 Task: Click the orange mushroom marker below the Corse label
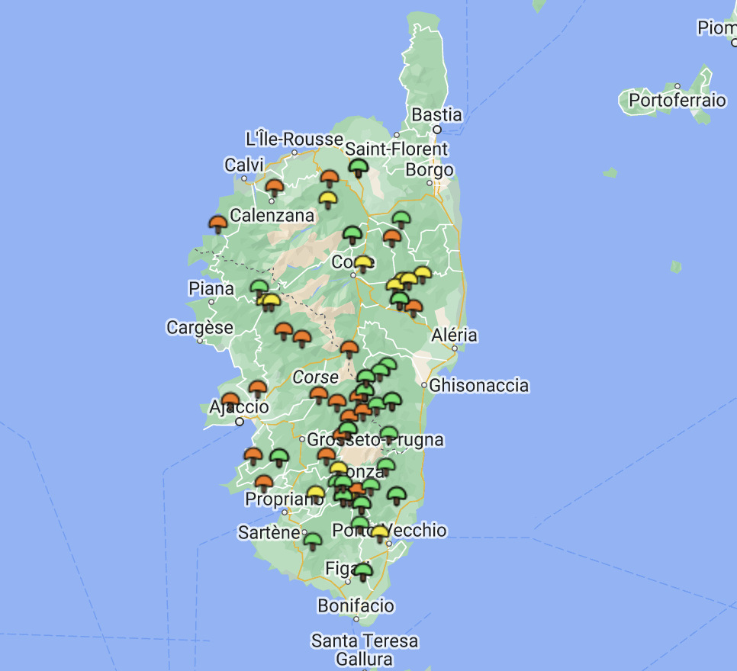pos(318,393)
